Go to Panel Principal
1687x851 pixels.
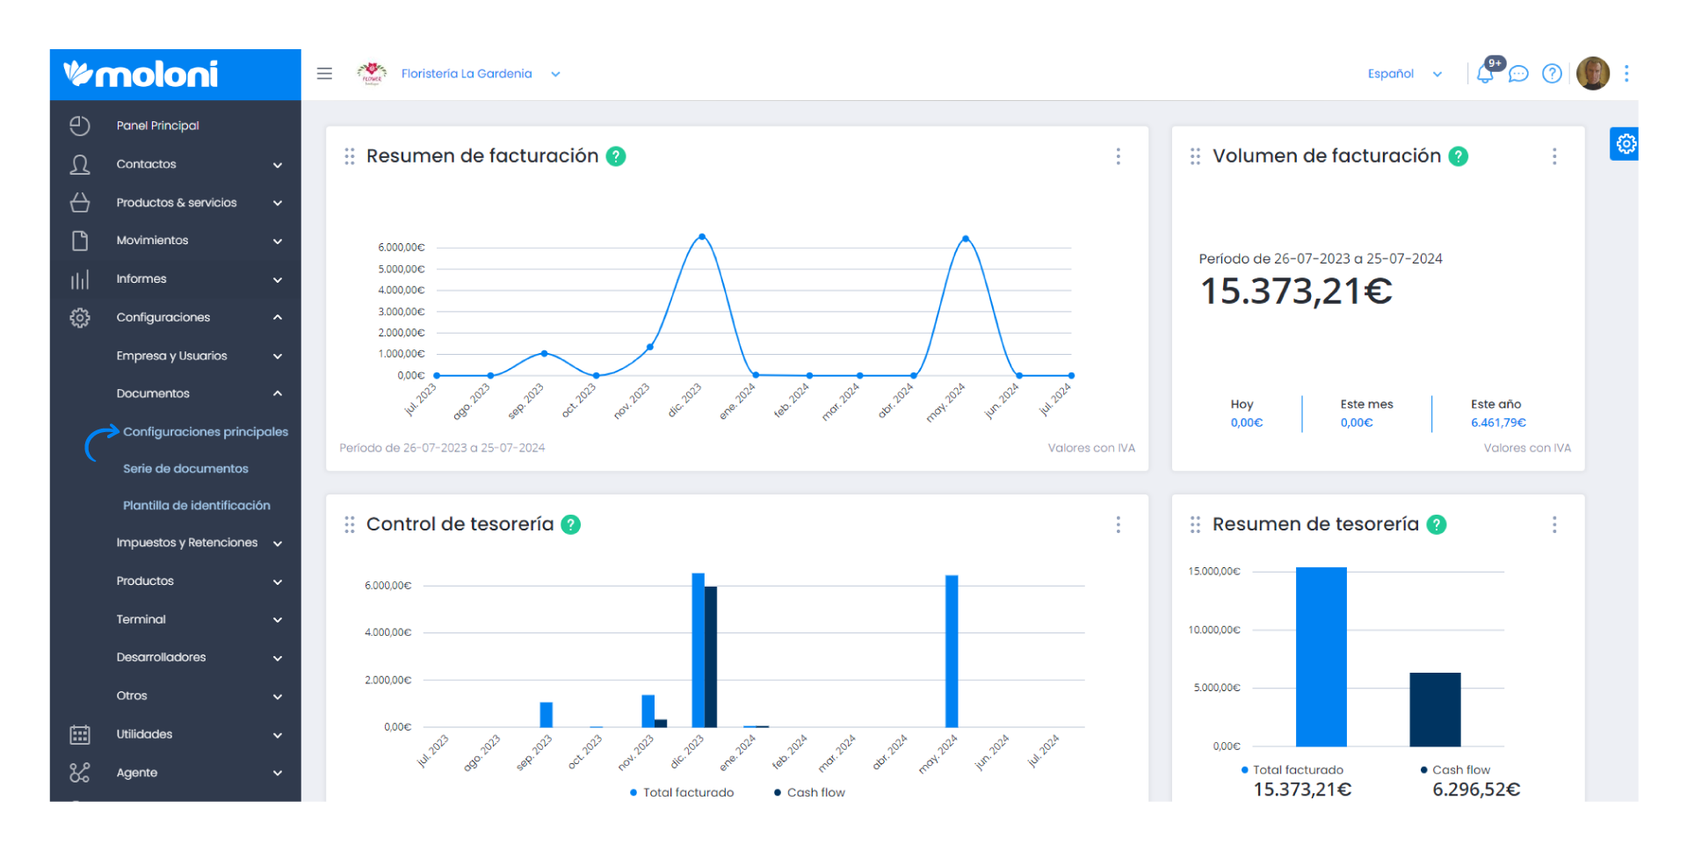click(158, 126)
